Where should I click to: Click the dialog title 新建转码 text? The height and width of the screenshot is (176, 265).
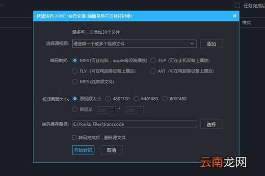click(45, 16)
